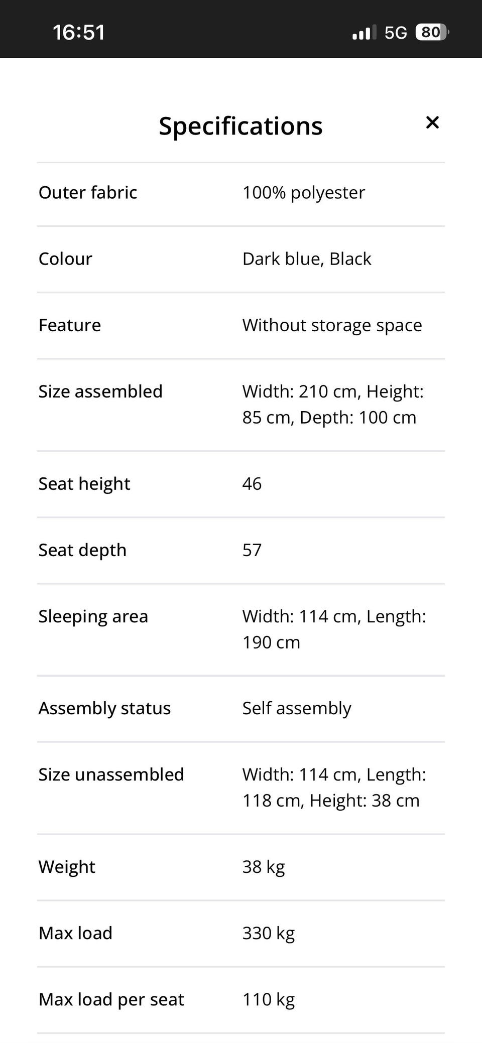Tap the 5G network indicator
This screenshot has width=482, height=1043.
[395, 33]
